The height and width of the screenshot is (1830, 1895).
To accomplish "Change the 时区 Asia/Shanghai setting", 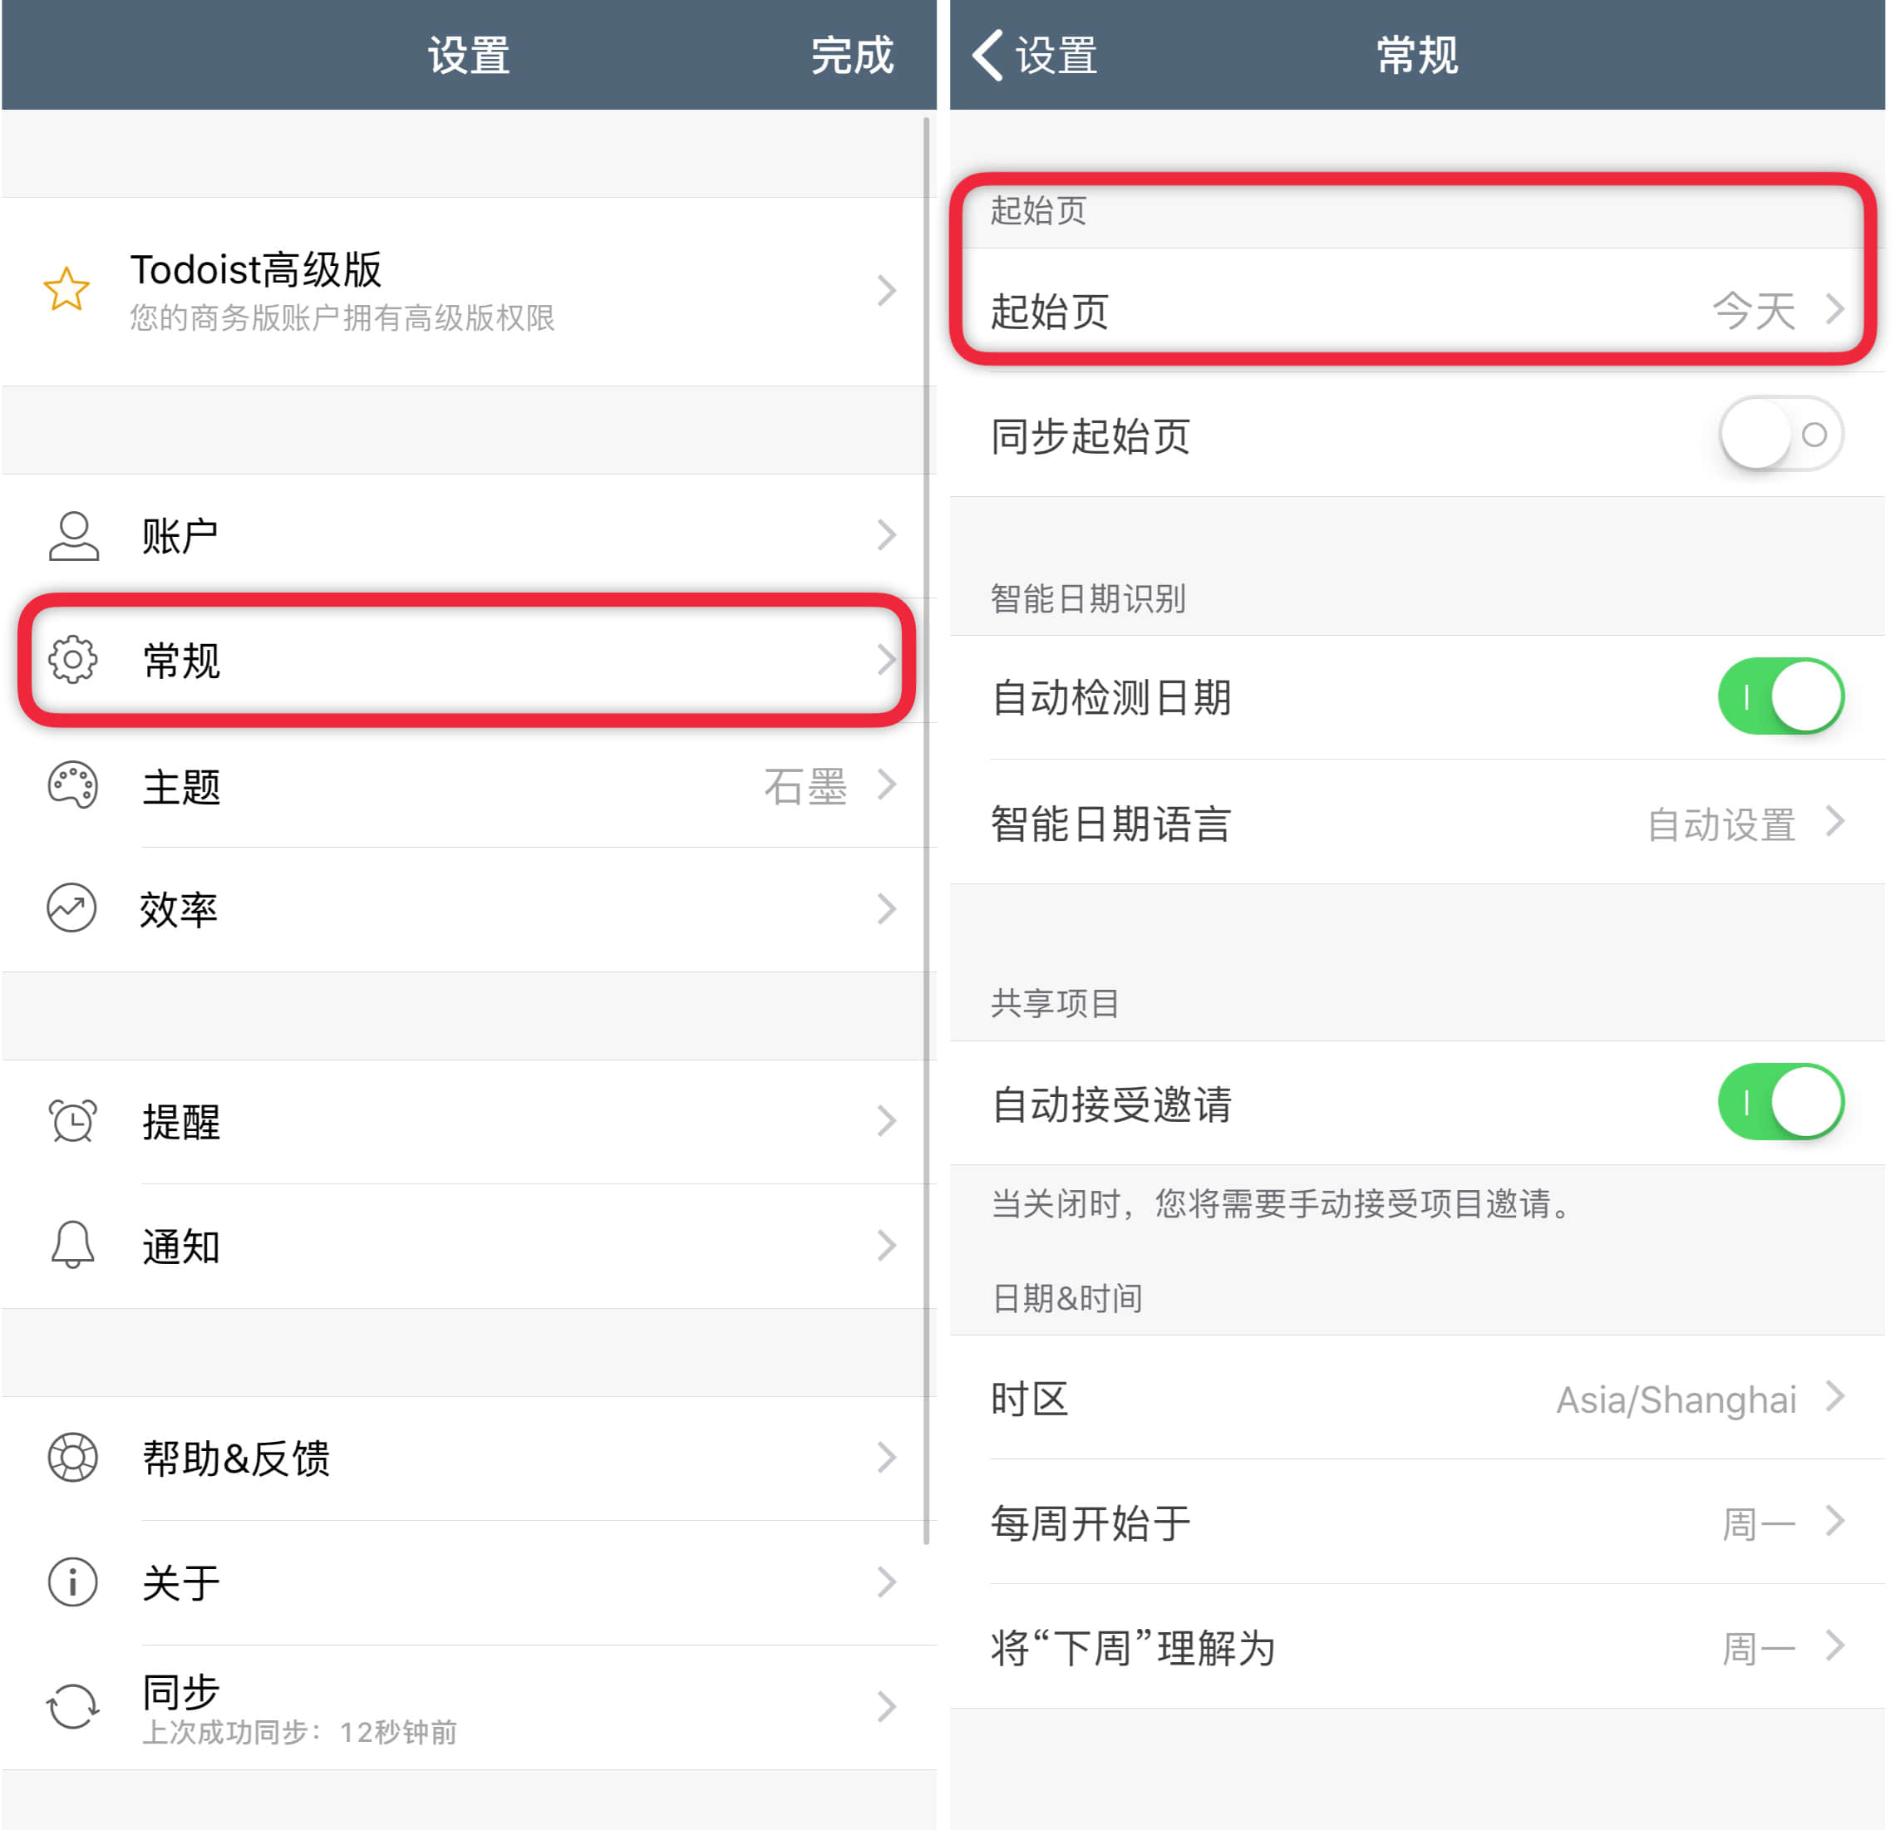I will point(1417,1398).
